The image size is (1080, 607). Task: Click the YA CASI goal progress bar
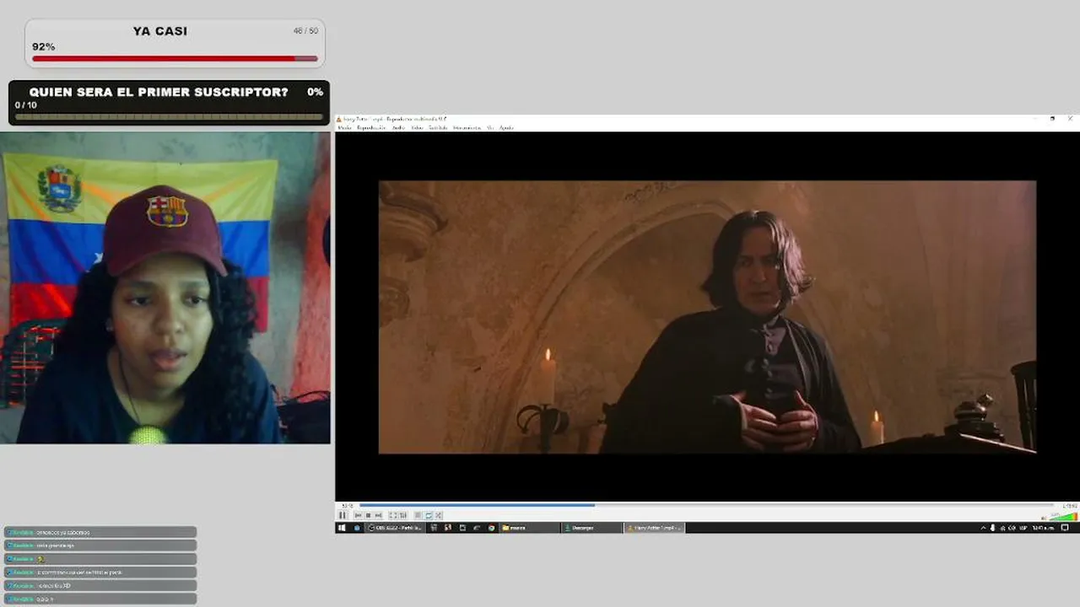click(x=175, y=58)
